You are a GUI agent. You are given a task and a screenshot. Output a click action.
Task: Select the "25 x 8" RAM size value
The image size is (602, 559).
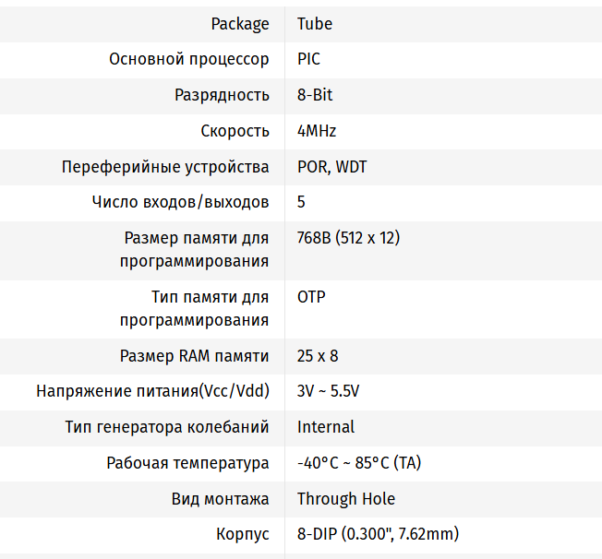[x=318, y=356]
